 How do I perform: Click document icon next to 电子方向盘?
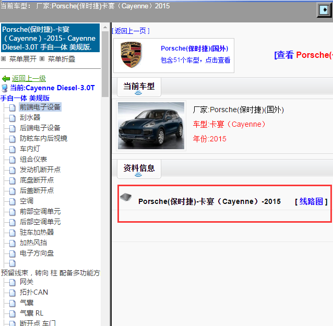13,253
